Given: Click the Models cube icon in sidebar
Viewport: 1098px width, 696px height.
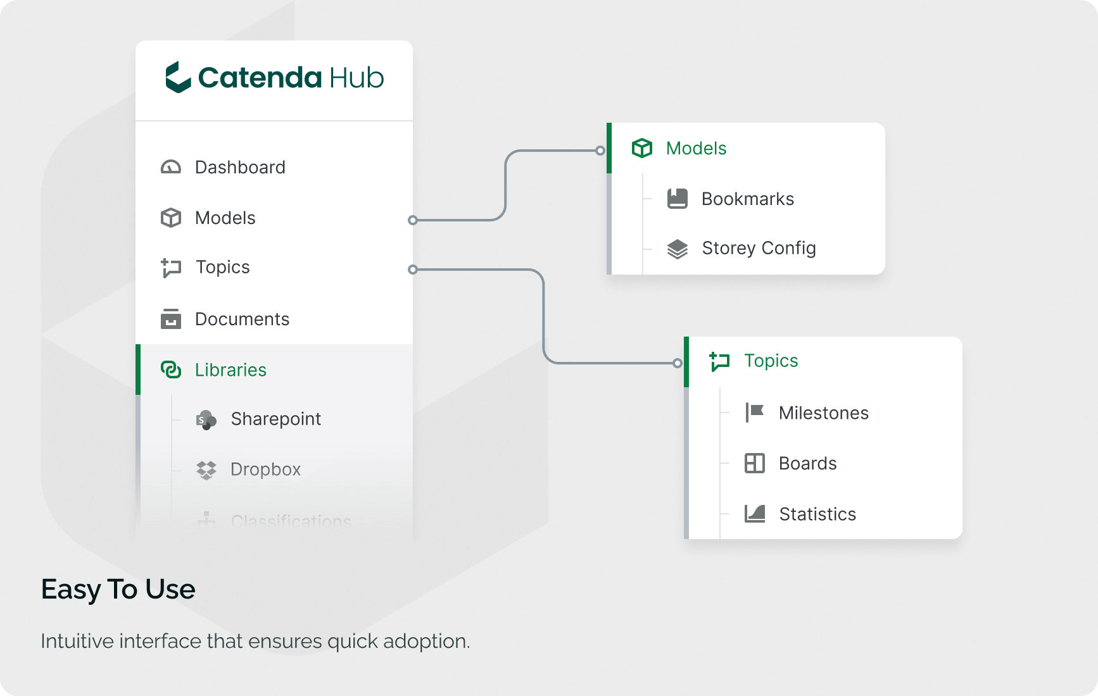Looking at the screenshot, I should [x=170, y=218].
